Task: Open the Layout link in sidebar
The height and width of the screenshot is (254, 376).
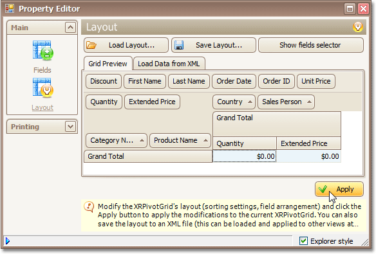Action: (x=42, y=107)
